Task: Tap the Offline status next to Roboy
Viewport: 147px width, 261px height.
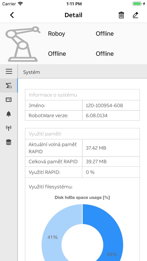Action: [x=105, y=34]
